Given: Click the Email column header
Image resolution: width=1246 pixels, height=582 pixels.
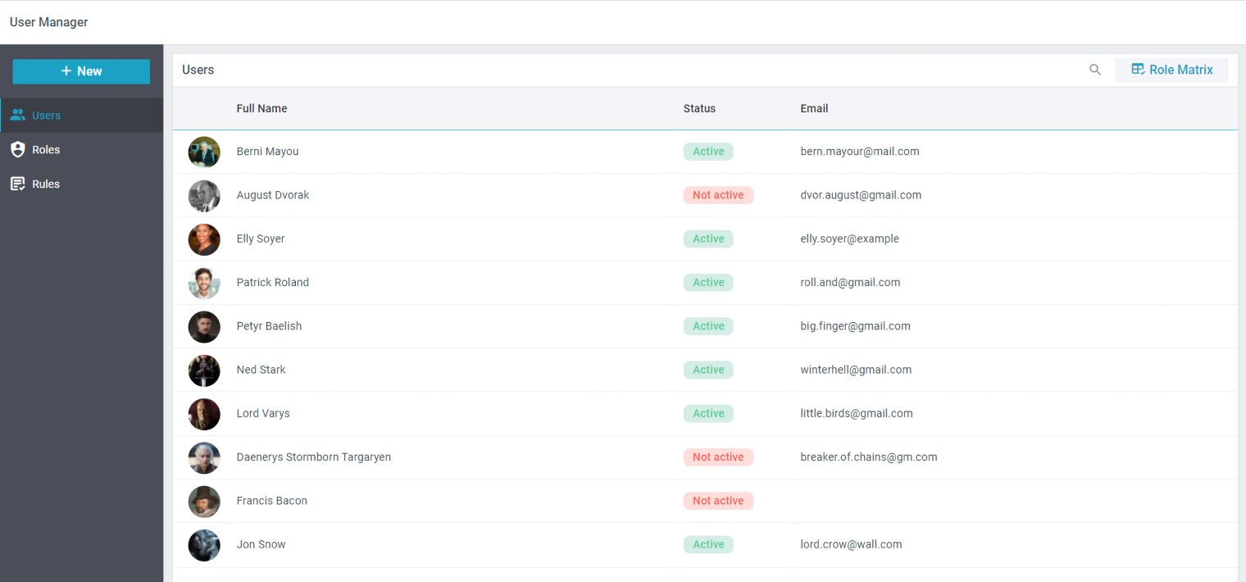Looking at the screenshot, I should (814, 108).
